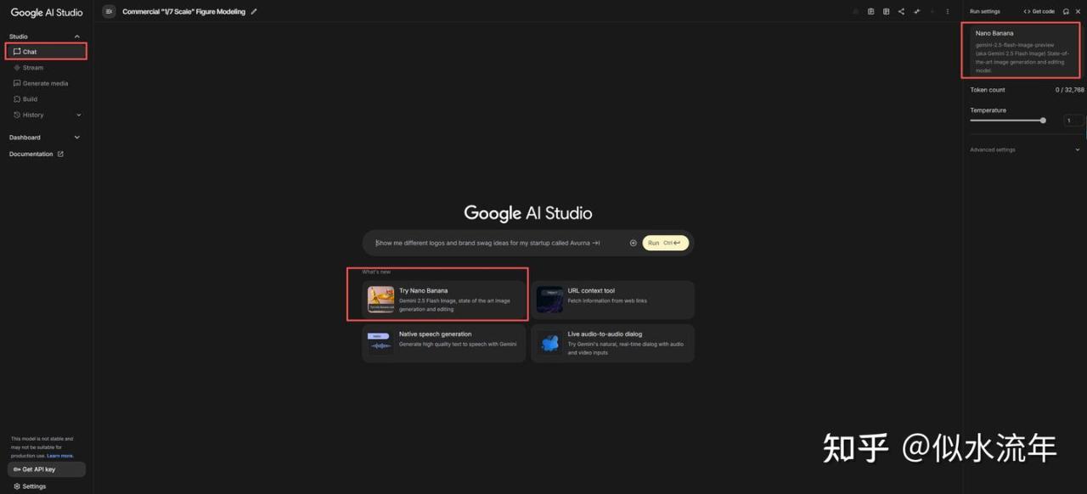
Task: Click the Get API key button
Action: (46, 469)
